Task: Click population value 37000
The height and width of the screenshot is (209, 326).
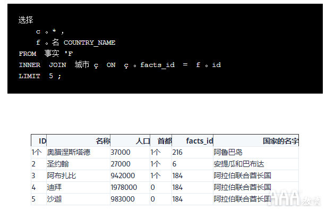Action: (x=121, y=153)
